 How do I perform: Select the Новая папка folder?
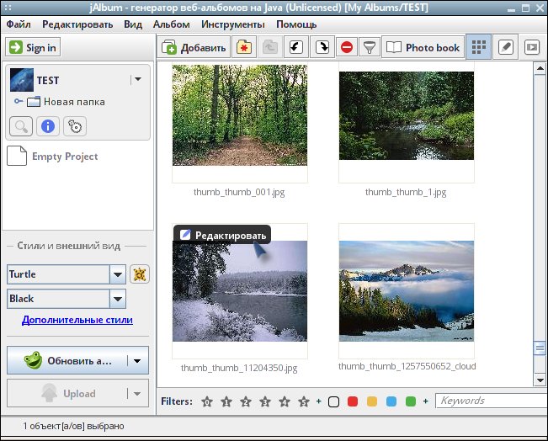[66, 102]
